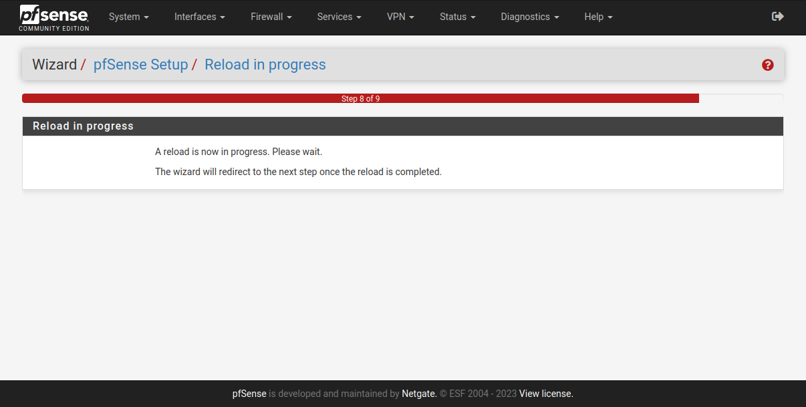Open the red help question mark icon
Viewport: 806px width, 407px height.
pos(767,65)
